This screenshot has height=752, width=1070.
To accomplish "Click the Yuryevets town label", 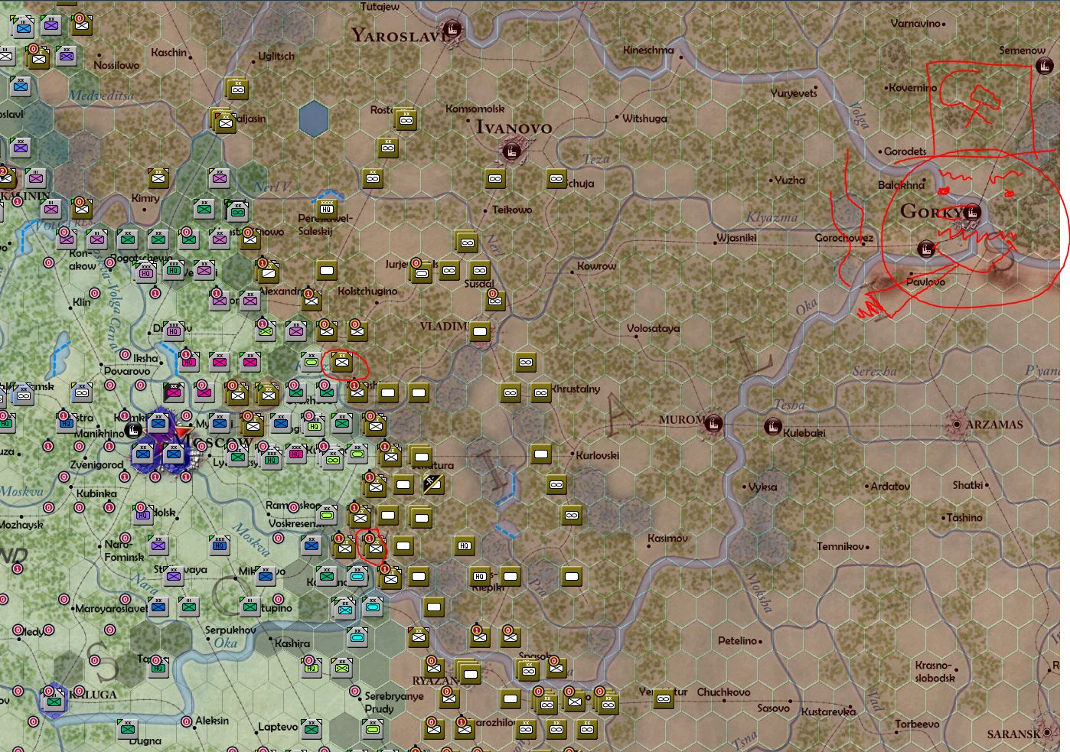I will (794, 93).
